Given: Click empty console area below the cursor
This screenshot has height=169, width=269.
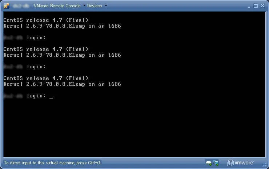Looking at the screenshot, I should (134, 127).
